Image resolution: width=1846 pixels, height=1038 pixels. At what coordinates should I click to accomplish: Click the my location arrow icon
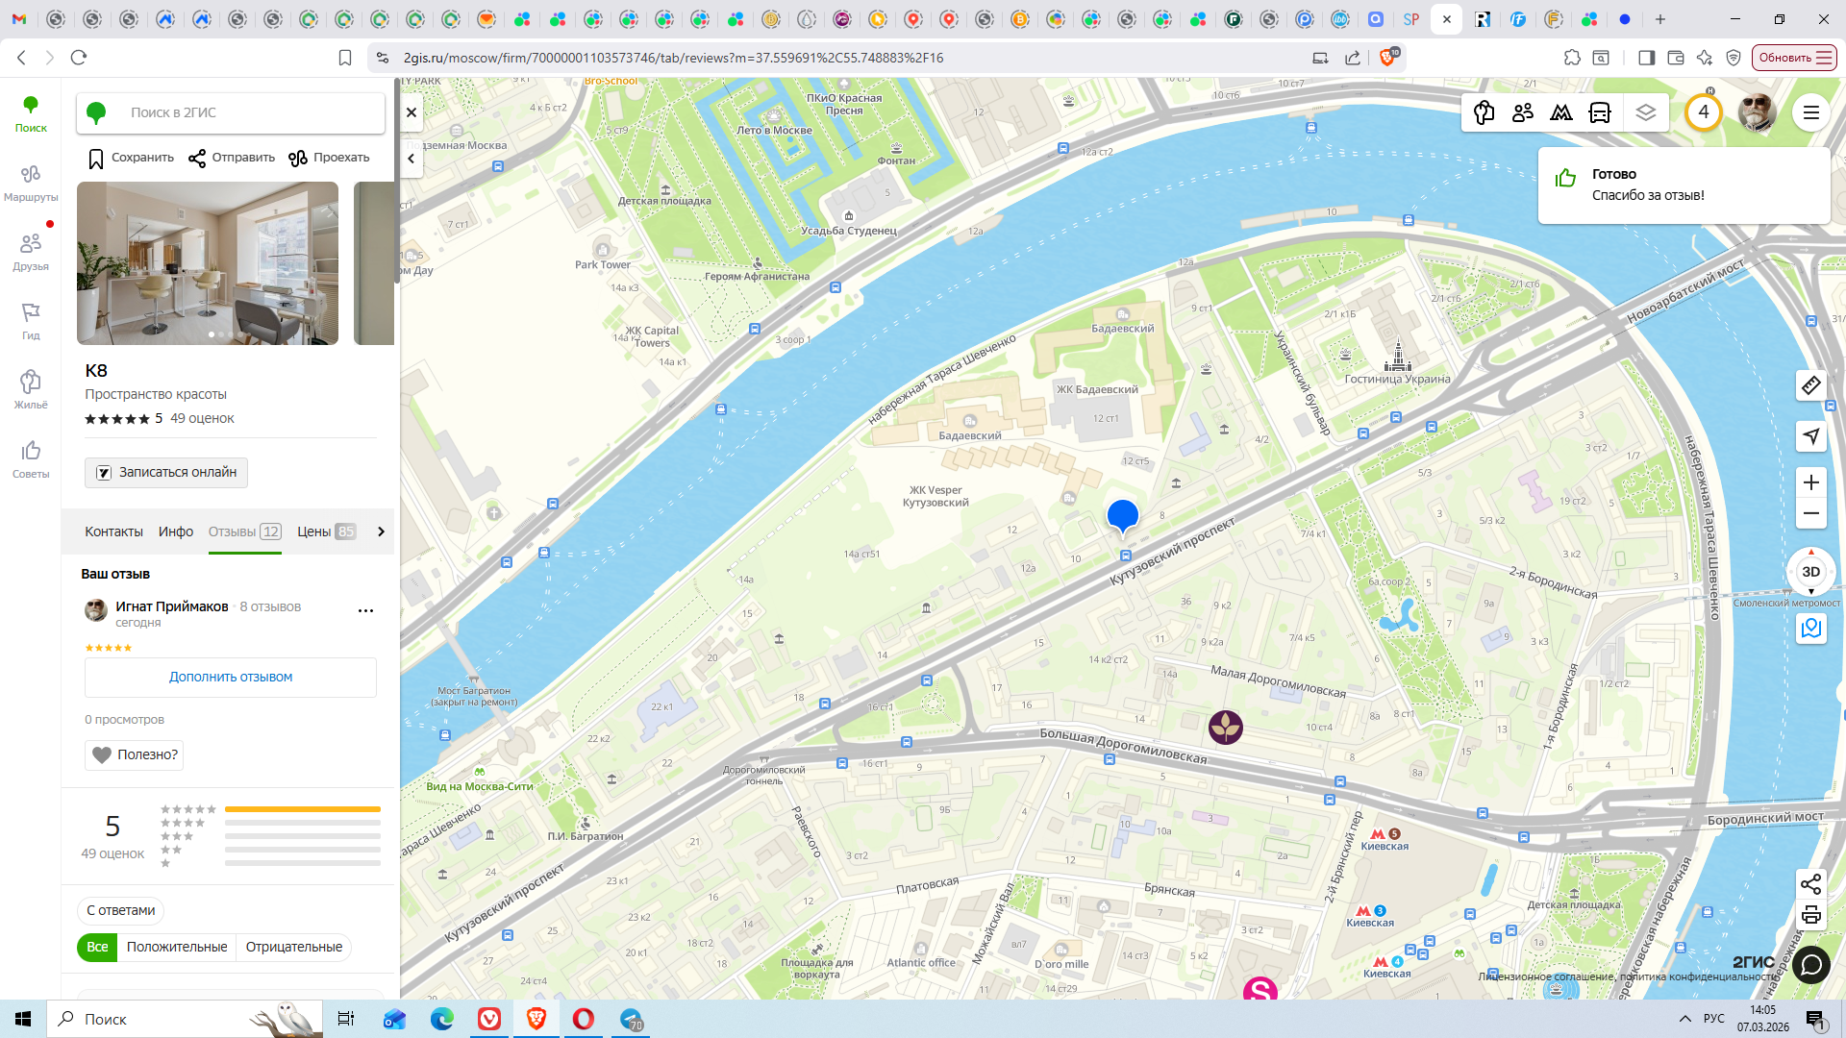point(1811,436)
